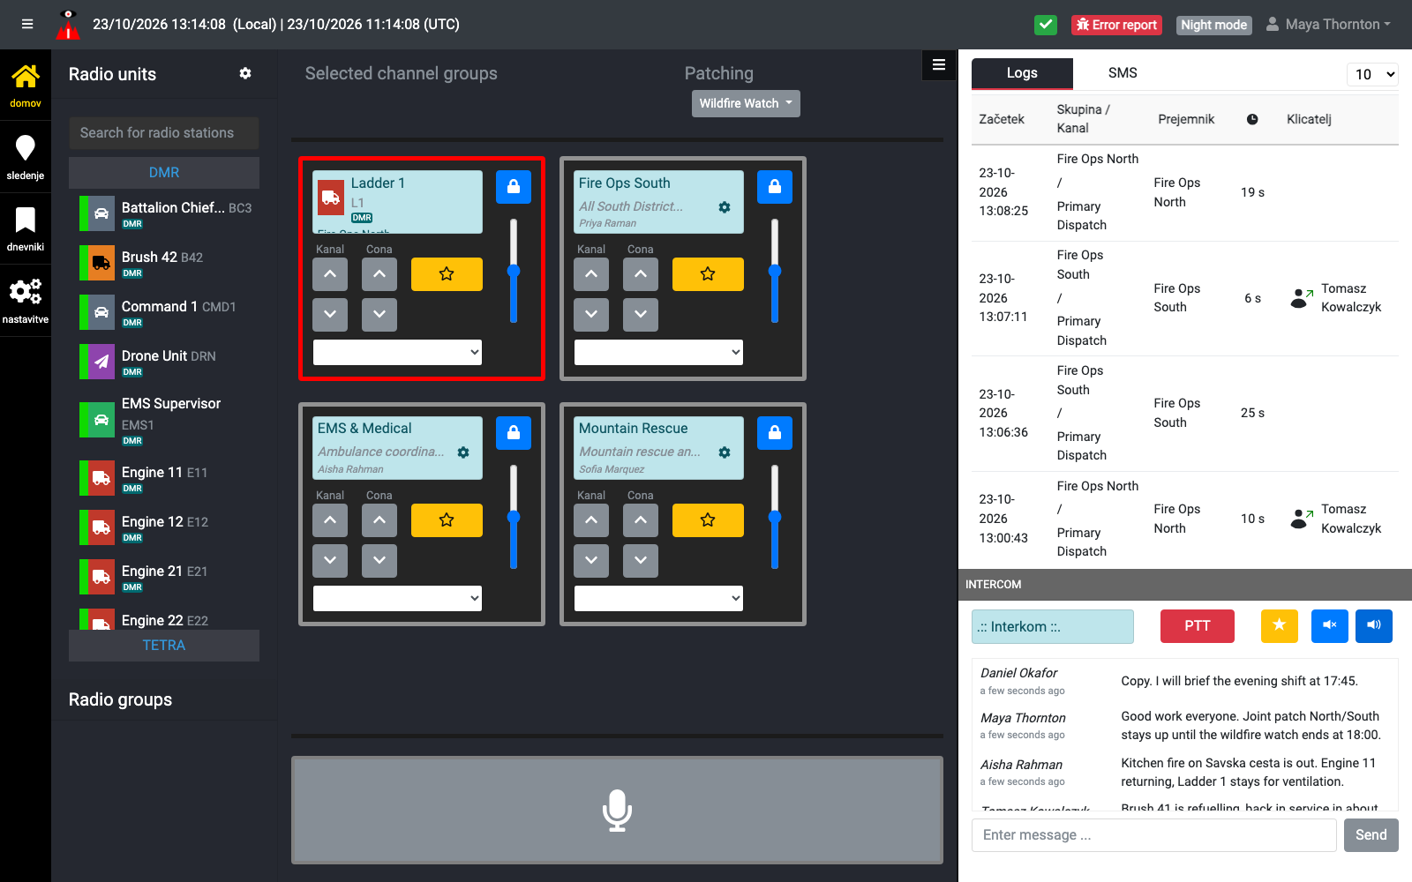Image resolution: width=1412 pixels, height=882 pixels.
Task: Open Wildfire Watch patching dropdown
Action: pos(746,103)
